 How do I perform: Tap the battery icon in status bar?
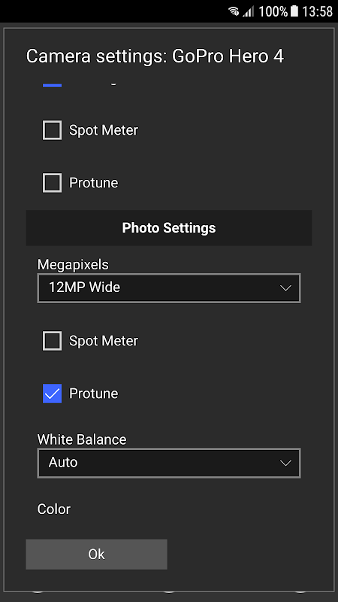click(x=294, y=11)
